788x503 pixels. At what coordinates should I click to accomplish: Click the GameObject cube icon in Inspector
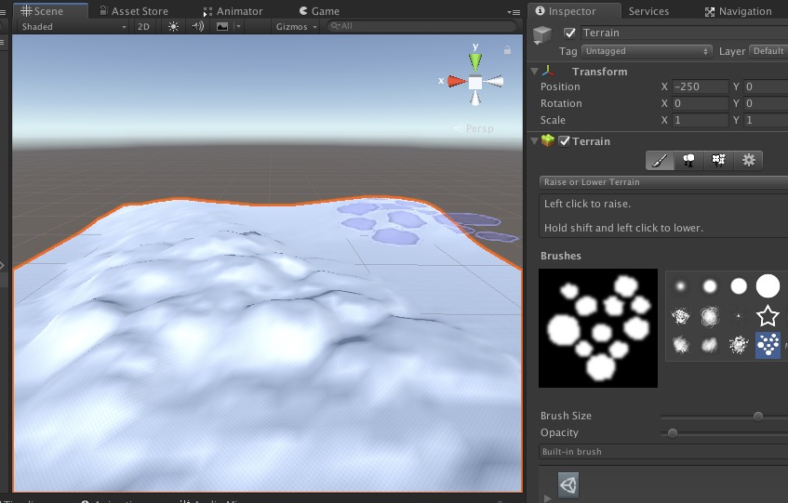point(542,34)
